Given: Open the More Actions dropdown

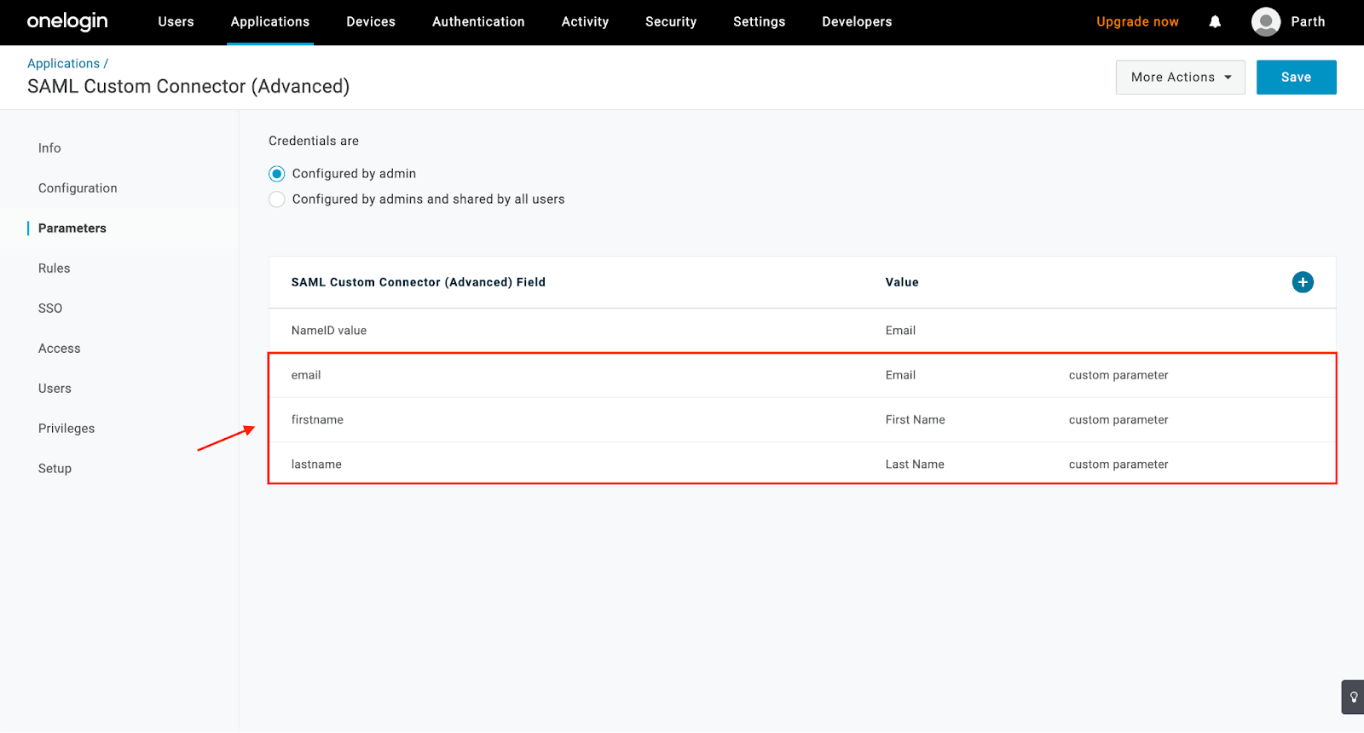Looking at the screenshot, I should pyautogui.click(x=1180, y=78).
